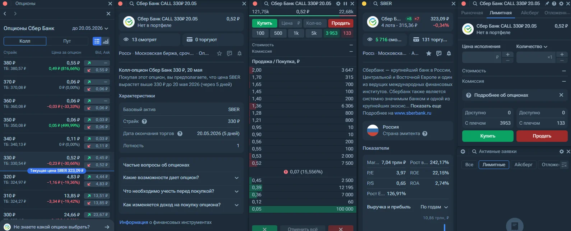
Task: Click green Купить in order ticket
Action: point(488,136)
